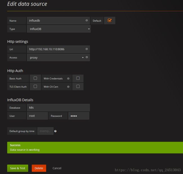The image size is (183, 174).
Task: Click the info icon beside Access dropdown
Action: (87, 57)
